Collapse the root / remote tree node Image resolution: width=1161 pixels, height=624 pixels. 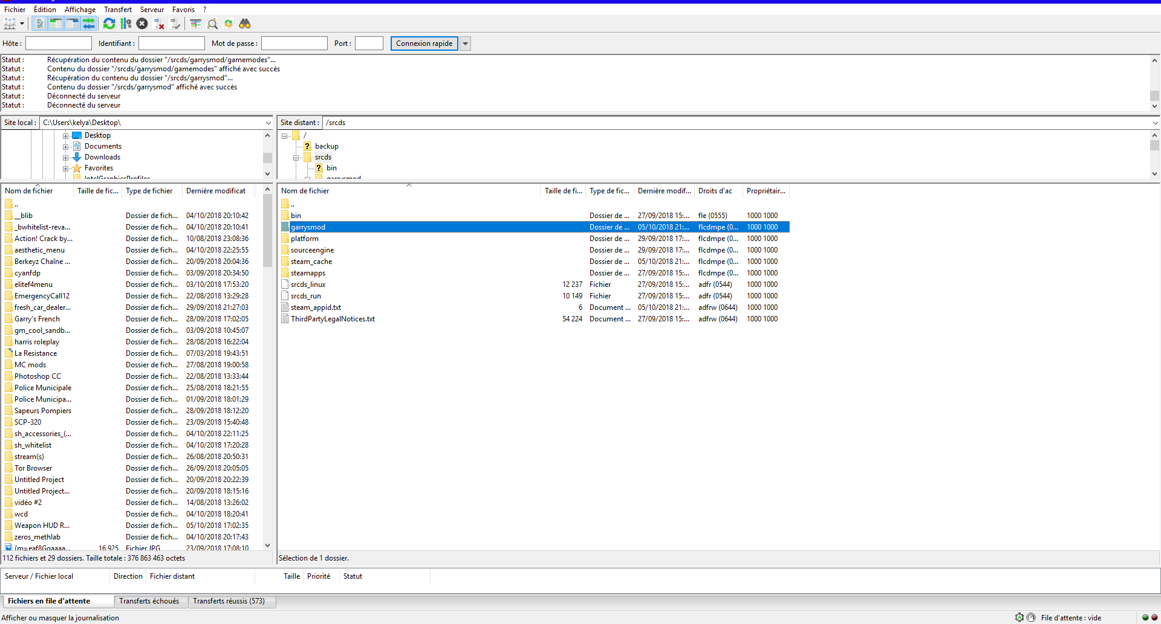point(284,136)
